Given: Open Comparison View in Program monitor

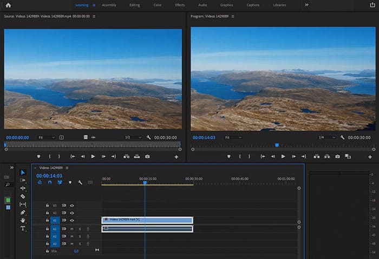Looking at the screenshot, I should point(348,156).
